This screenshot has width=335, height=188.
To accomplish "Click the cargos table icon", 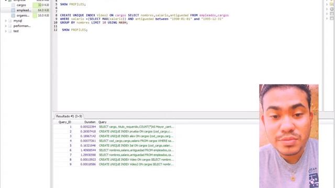I will pyautogui.click(x=13, y=5).
